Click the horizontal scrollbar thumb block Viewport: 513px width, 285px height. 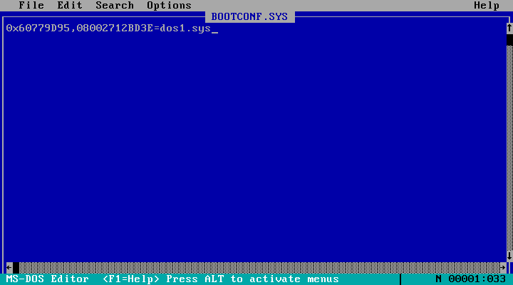[16, 268]
